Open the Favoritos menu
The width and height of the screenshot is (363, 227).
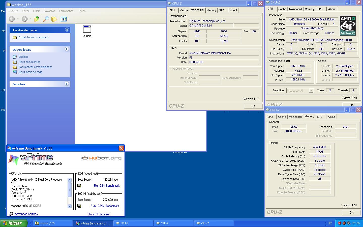[49, 11]
